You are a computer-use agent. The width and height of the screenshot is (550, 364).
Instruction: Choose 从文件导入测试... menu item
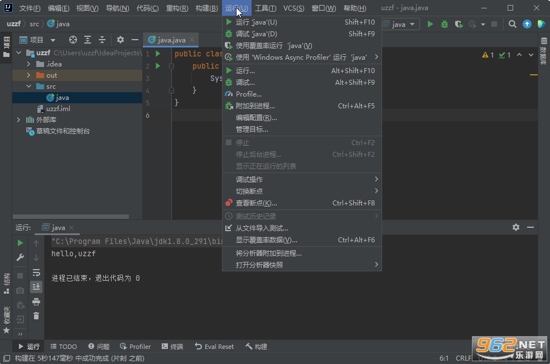pos(302,228)
